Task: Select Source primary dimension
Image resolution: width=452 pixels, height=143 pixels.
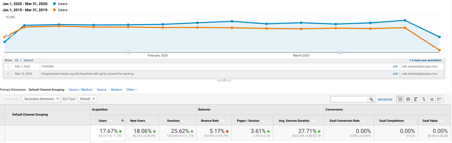Action: 102,90
